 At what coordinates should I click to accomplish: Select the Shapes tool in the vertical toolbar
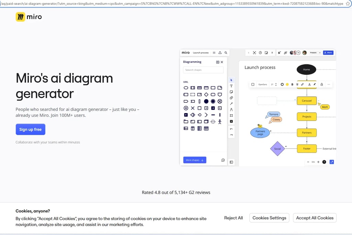pyautogui.click(x=231, y=98)
